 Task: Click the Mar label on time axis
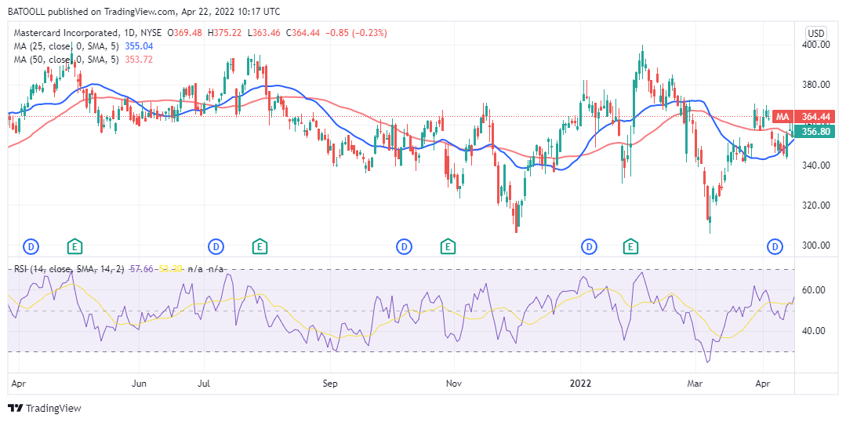(x=695, y=384)
